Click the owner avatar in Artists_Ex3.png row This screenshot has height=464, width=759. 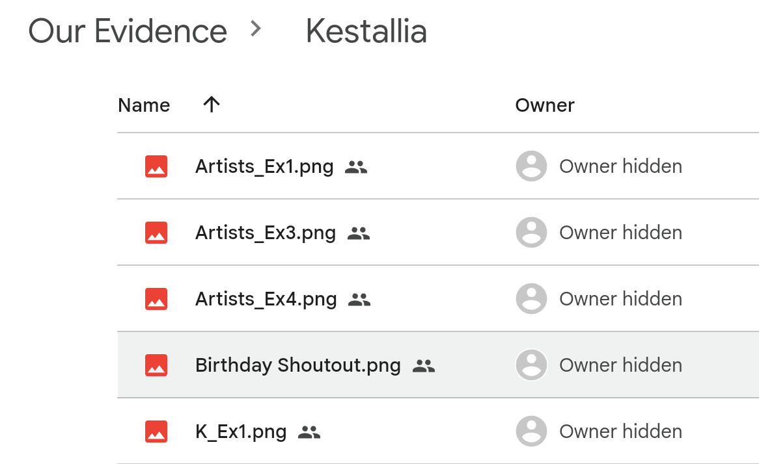(x=531, y=233)
